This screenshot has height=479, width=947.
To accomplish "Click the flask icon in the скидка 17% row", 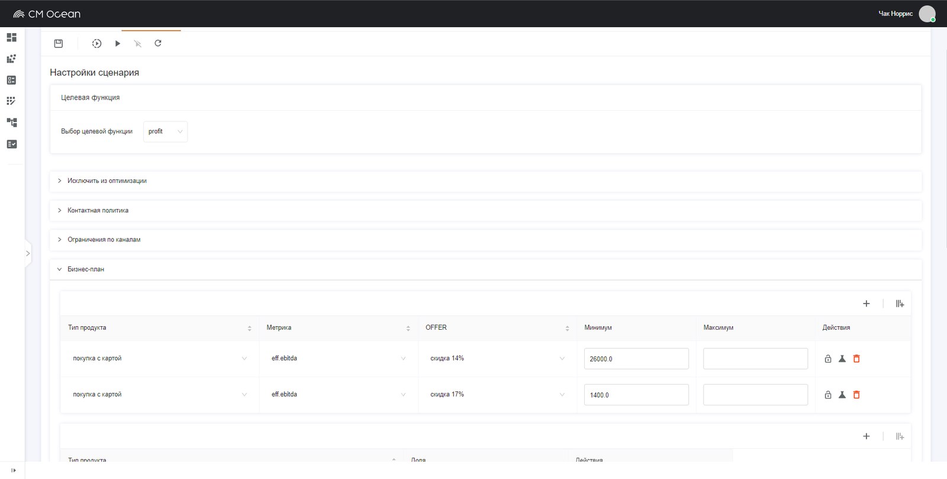I will click(842, 395).
